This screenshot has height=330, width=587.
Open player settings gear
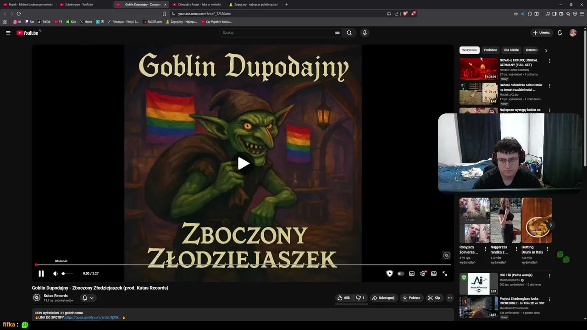pos(423,274)
